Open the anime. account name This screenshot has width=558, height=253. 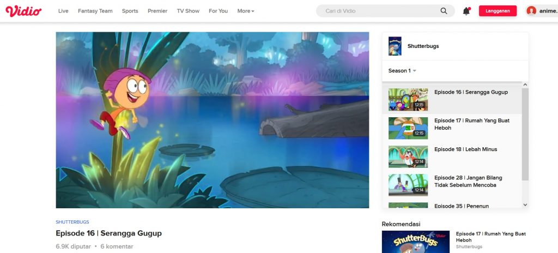coord(548,11)
